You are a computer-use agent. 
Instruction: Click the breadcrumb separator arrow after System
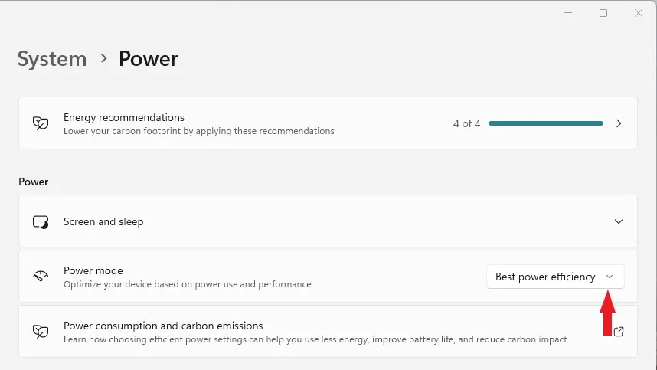click(103, 58)
